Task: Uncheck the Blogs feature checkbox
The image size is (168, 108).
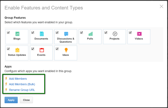Action: [8, 32]
